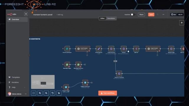Open the add node plus panel
Screen dimensions: 189x106
pyautogui.click(x=182, y=23)
